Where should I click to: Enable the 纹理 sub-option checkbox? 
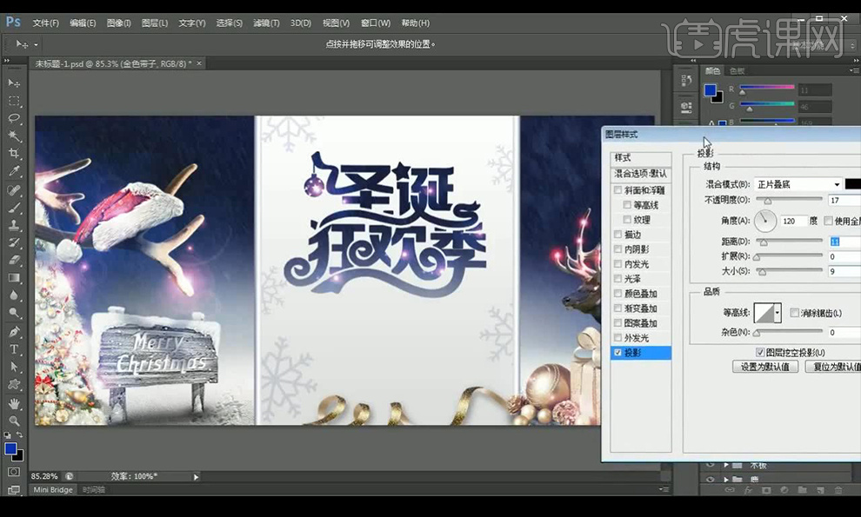[x=627, y=220]
